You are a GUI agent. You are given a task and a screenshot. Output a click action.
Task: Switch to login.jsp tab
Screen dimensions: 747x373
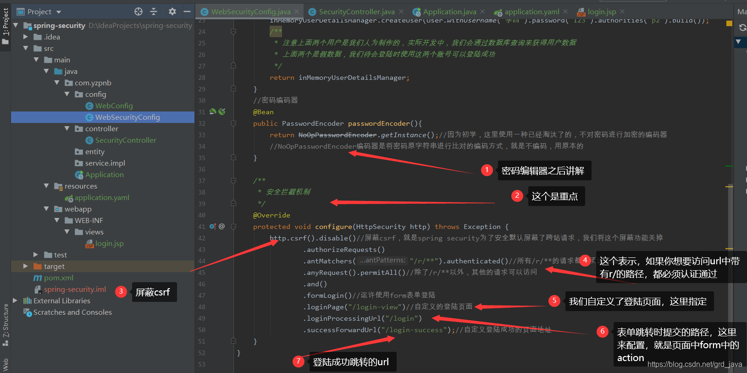pos(602,11)
